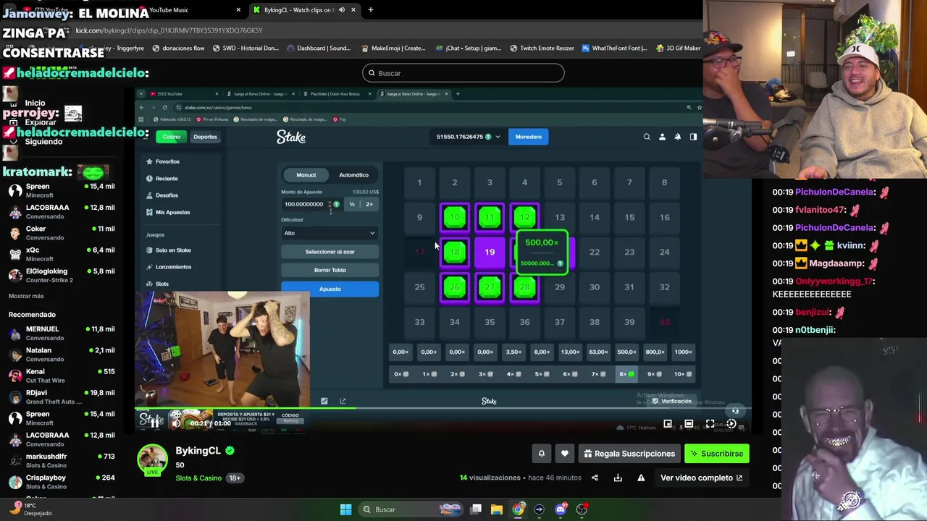This screenshot has height=521, width=927.
Task: Select keno number 5 tile
Action: pos(559,182)
